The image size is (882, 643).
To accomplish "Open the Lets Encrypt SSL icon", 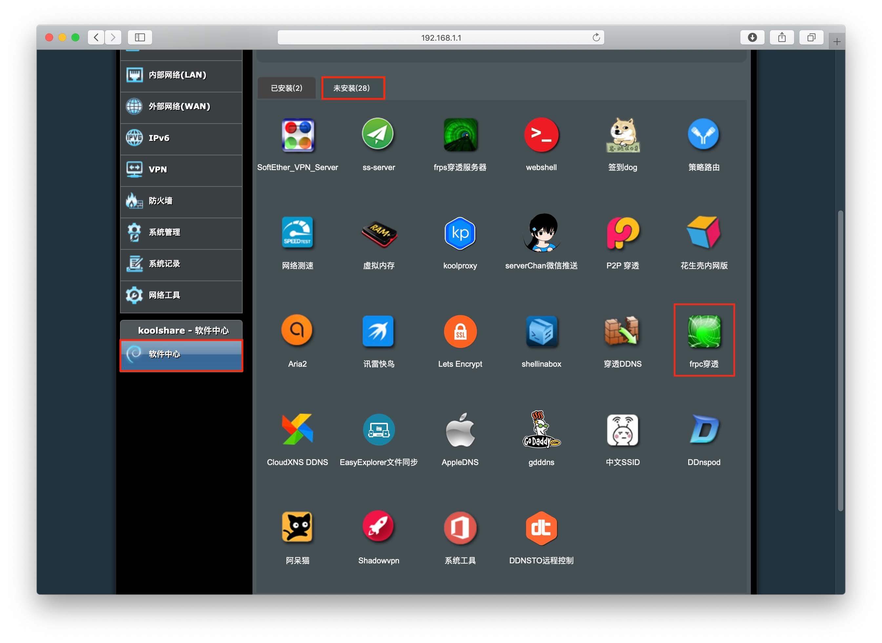I will [460, 332].
